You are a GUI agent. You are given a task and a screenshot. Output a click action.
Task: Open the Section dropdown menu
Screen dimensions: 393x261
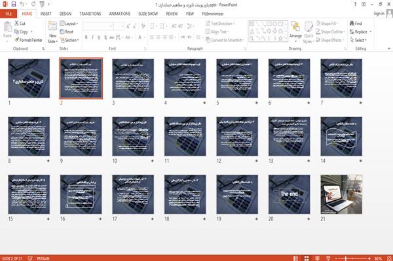69,40
